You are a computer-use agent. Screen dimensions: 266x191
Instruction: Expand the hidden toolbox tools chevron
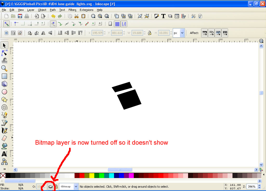pos(4,169)
